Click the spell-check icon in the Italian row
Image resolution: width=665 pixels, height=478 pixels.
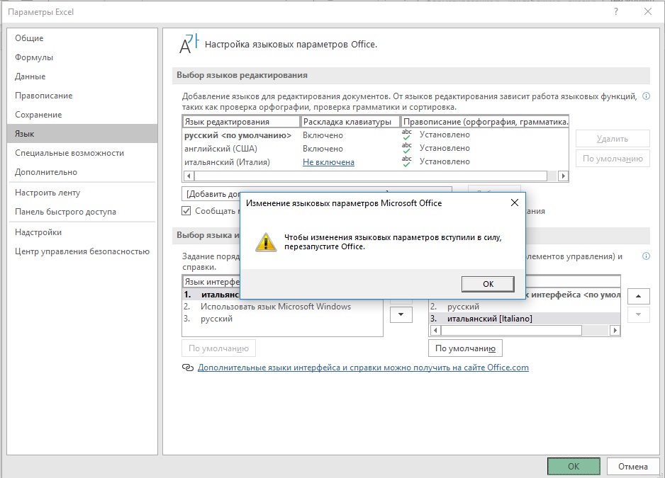click(x=406, y=161)
